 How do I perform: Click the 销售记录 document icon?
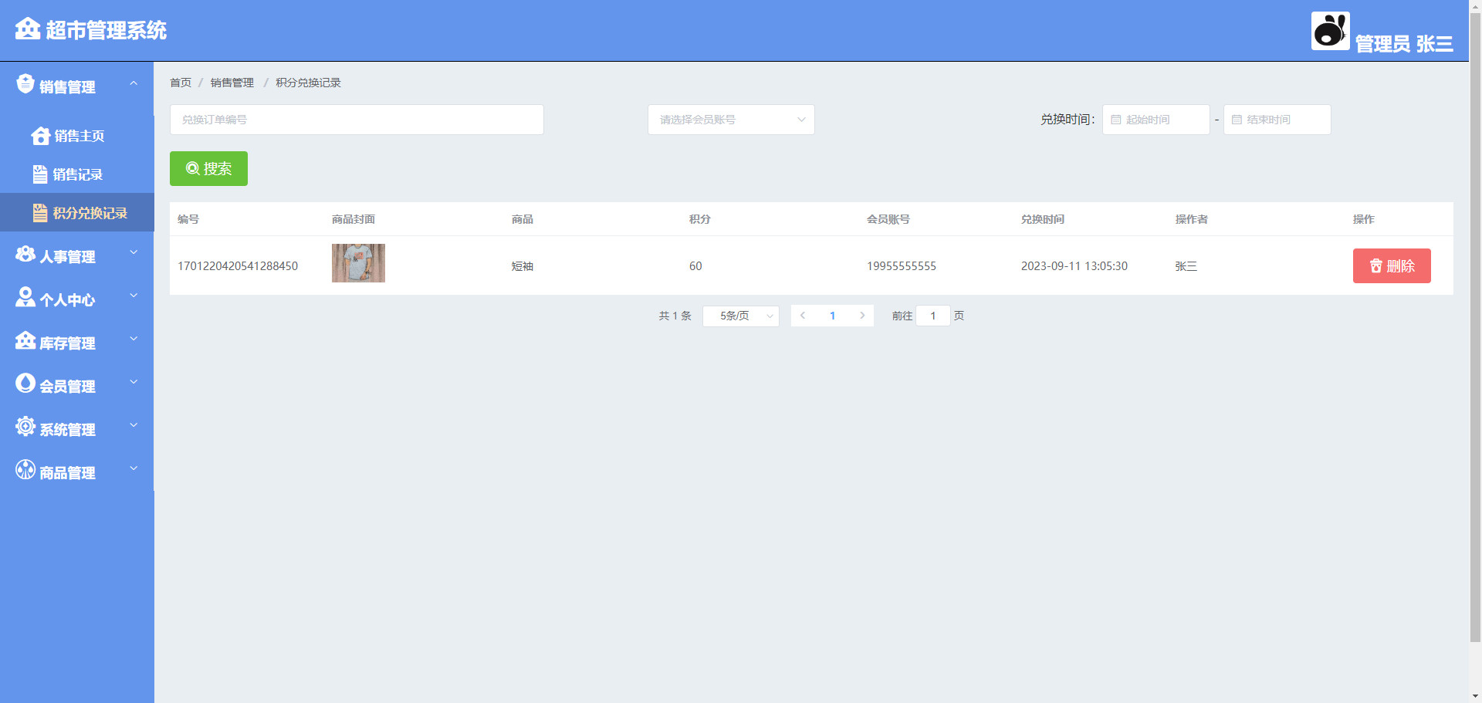pyautogui.click(x=40, y=174)
